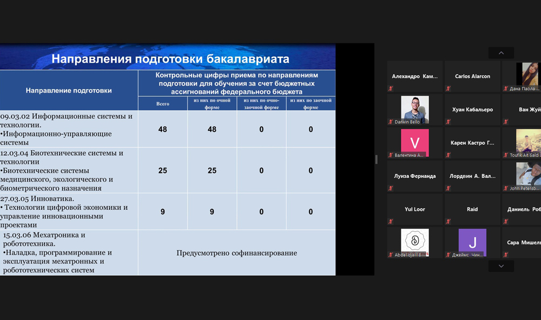
Task: Click the divider handle beside shared screen
Action: pos(377,159)
